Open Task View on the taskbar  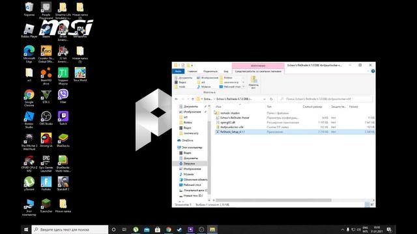[x=124, y=229]
